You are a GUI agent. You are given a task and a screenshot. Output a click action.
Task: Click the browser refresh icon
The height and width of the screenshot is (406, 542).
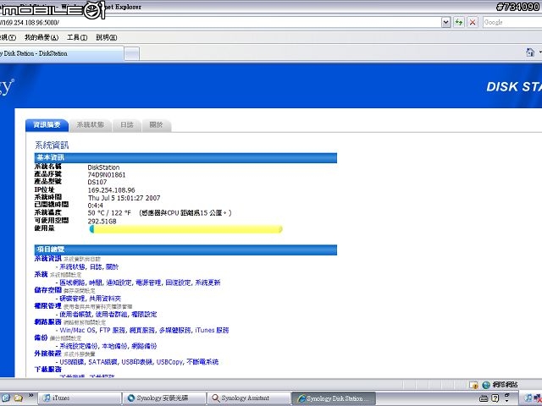tap(459, 23)
